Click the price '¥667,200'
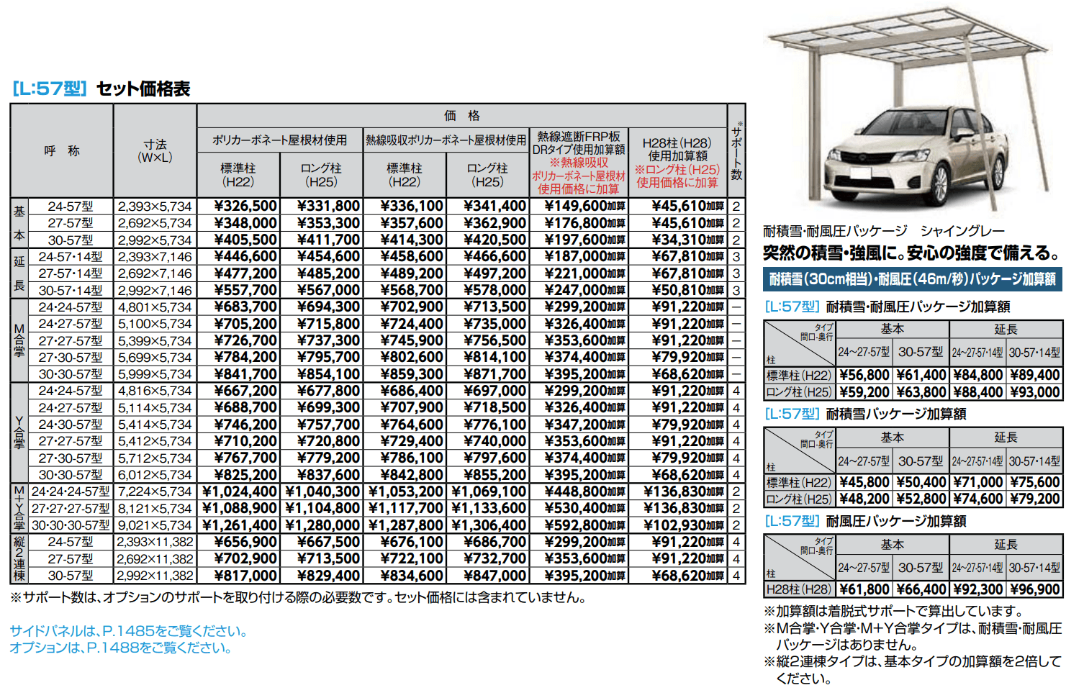This screenshot has width=1084, height=698. pos(245,391)
